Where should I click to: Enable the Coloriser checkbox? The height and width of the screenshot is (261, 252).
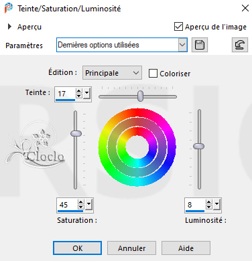pyautogui.click(x=153, y=74)
